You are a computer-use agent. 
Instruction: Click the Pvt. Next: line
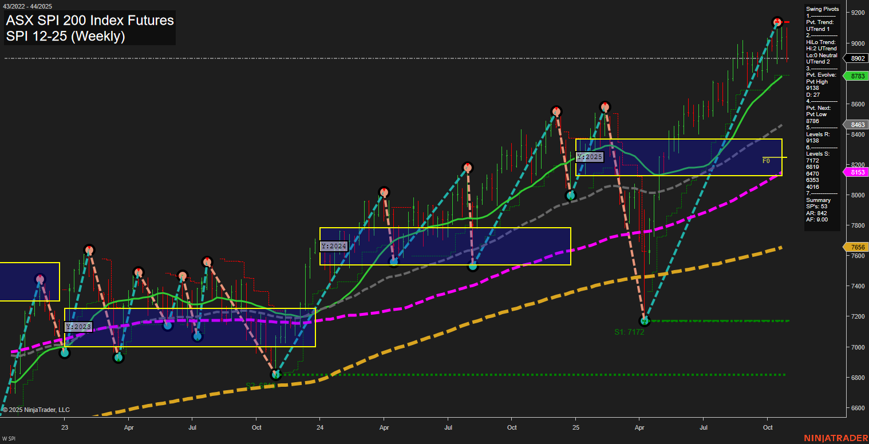coord(819,108)
